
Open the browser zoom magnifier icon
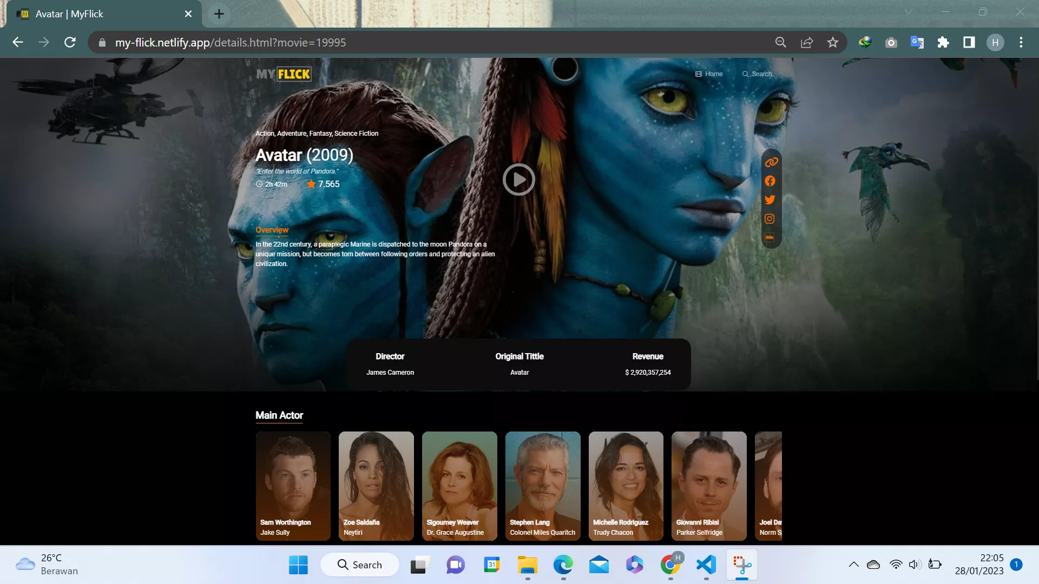[780, 42]
